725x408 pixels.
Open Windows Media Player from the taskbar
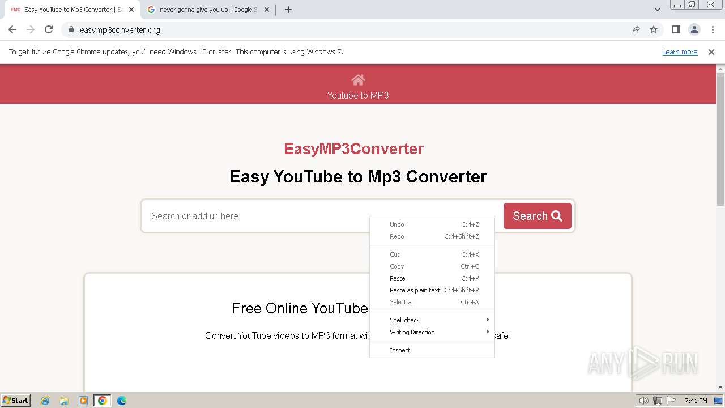coord(83,401)
